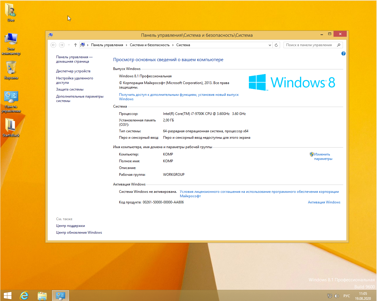Viewport: 377px width, 301px height.
Task: Click the search magnifier icon
Action: pos(339,45)
